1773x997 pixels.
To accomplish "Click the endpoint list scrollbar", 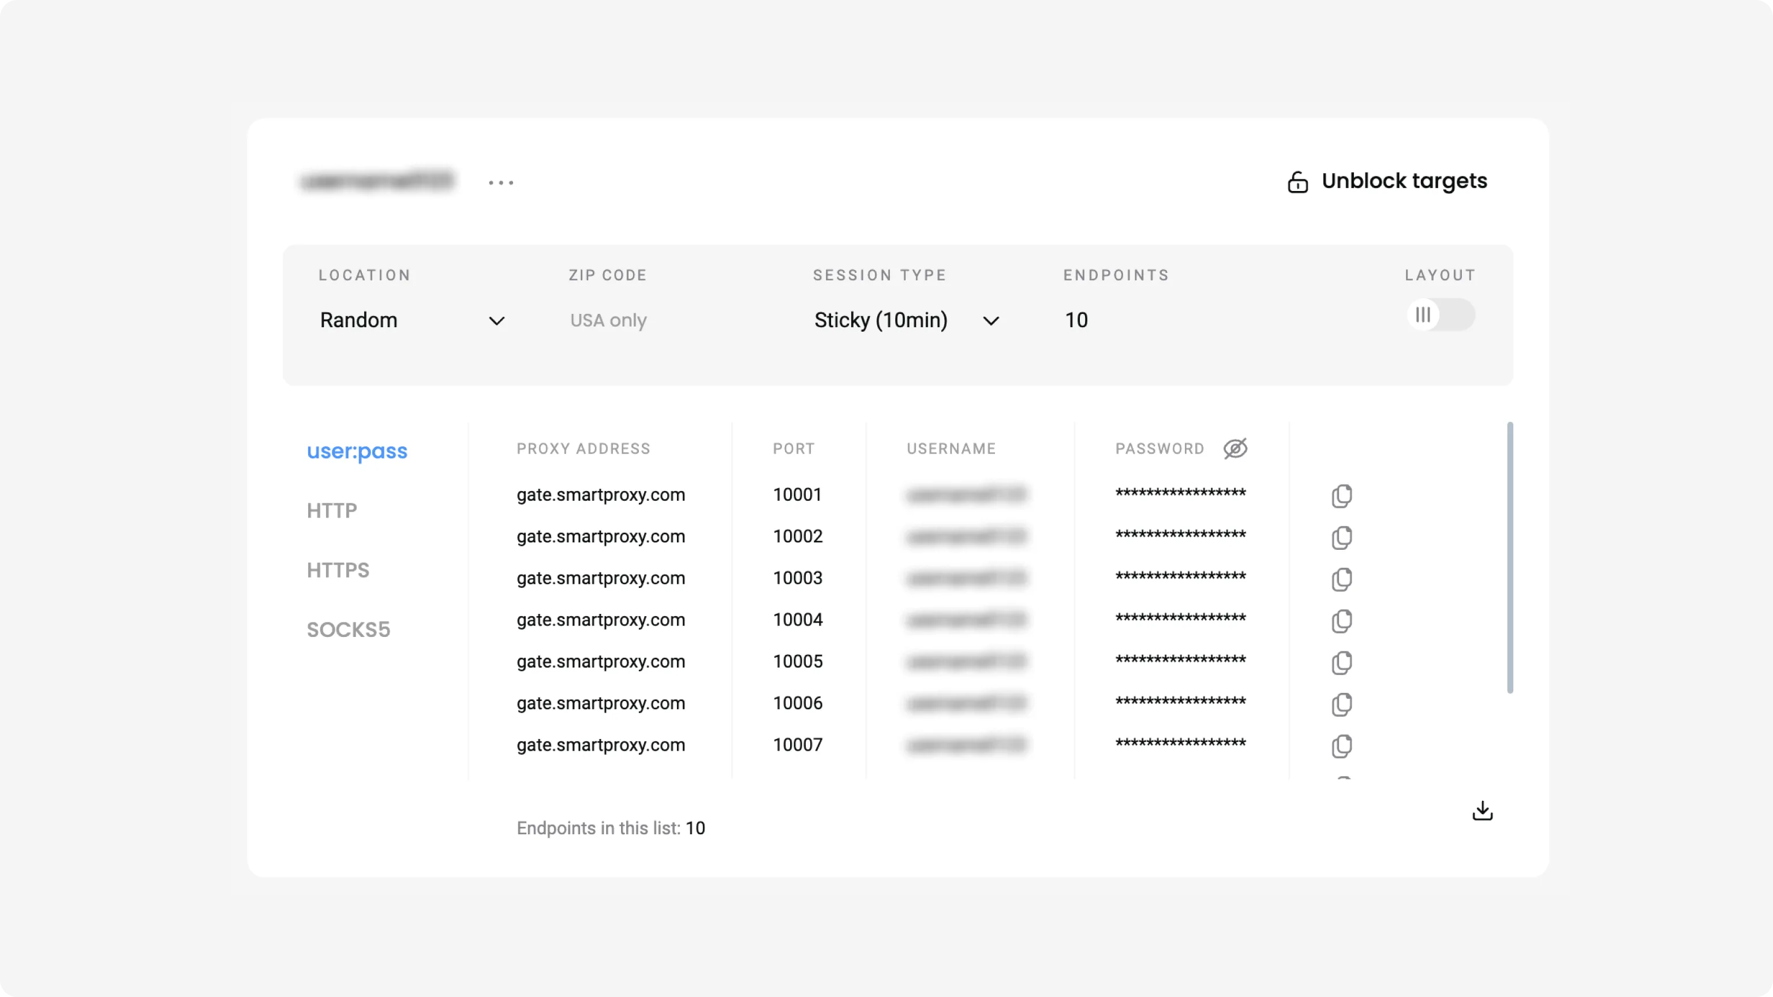I will [1510, 557].
